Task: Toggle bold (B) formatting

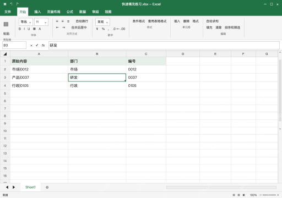Action: (20, 29)
